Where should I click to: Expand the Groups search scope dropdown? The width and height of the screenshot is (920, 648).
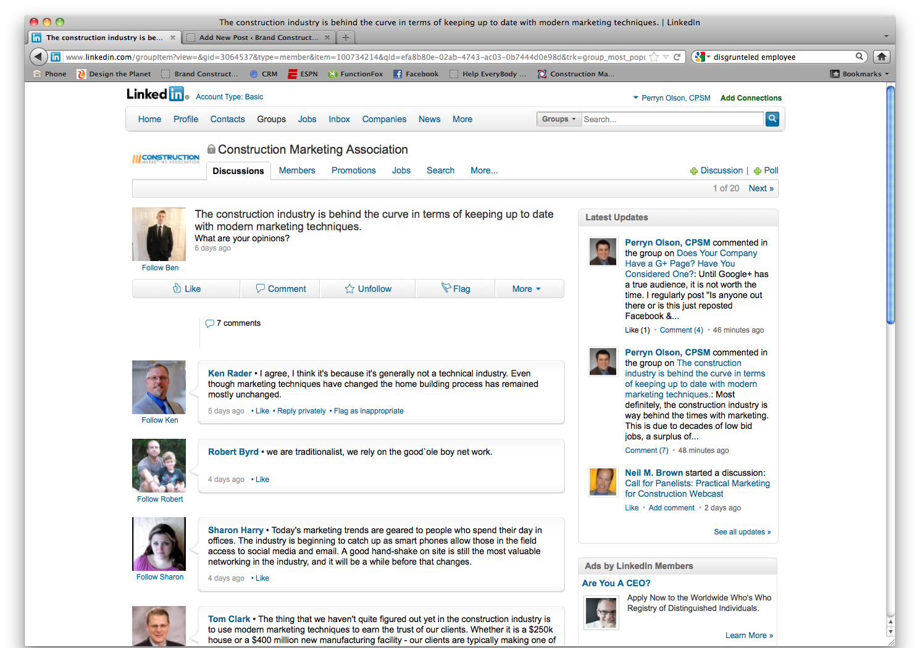point(559,119)
